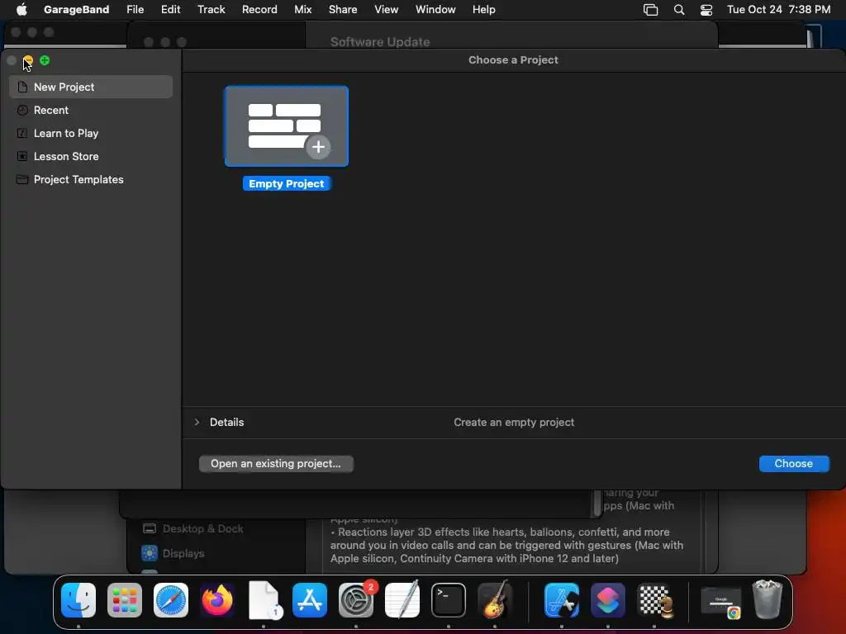Open Xcode from the Dock

(x=562, y=599)
